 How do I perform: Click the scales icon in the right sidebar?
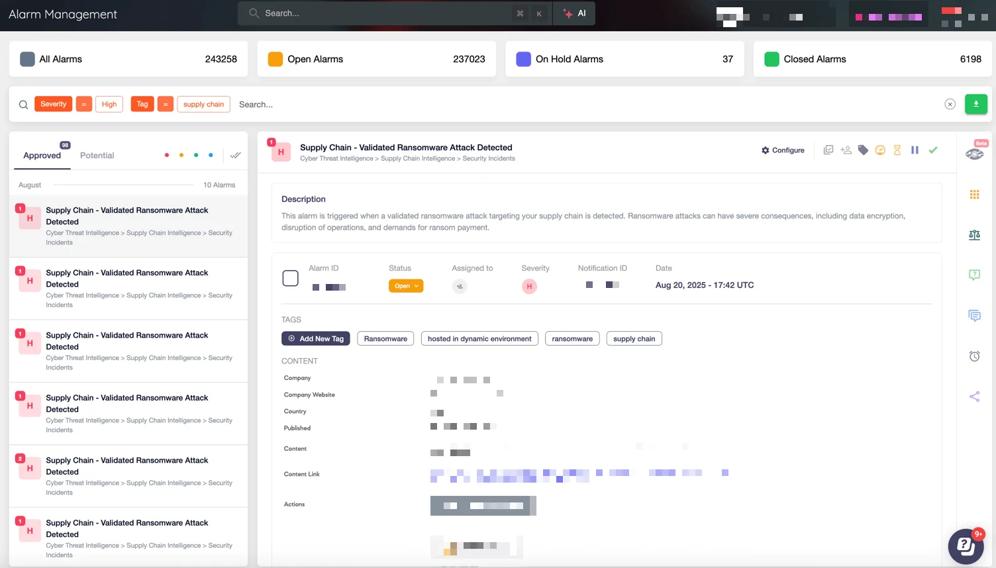click(974, 234)
